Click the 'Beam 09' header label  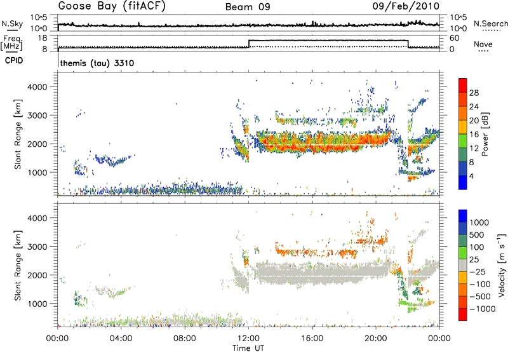pos(248,7)
